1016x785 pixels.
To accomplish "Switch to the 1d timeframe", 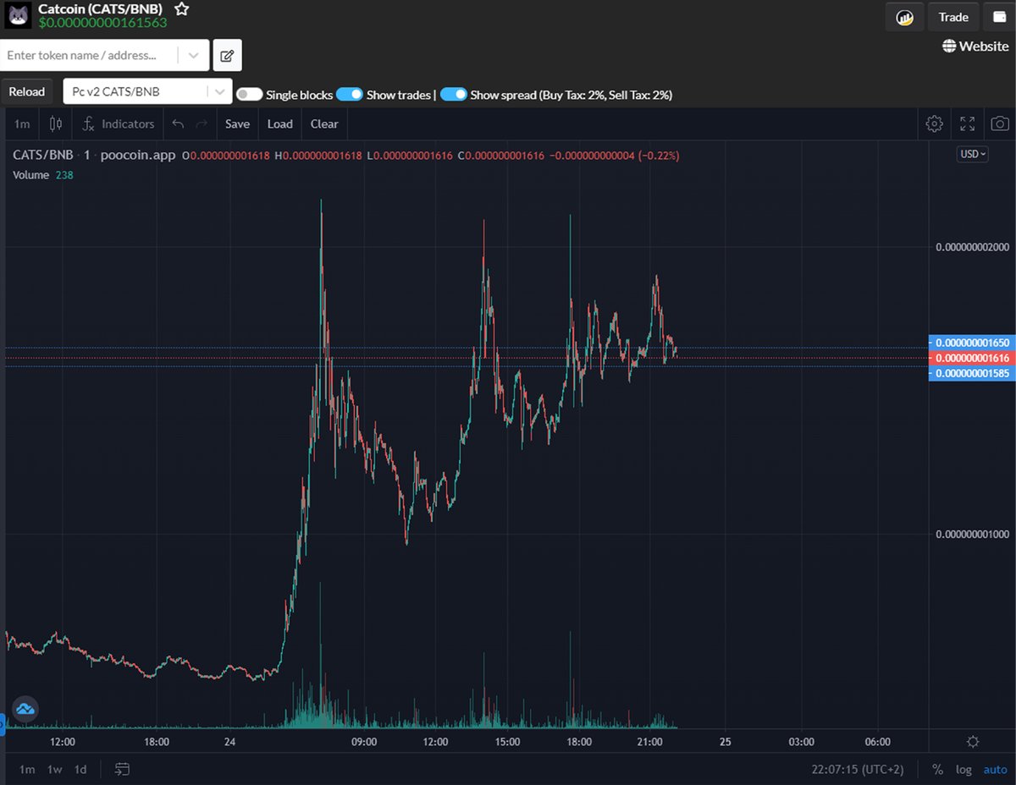I will [x=80, y=770].
